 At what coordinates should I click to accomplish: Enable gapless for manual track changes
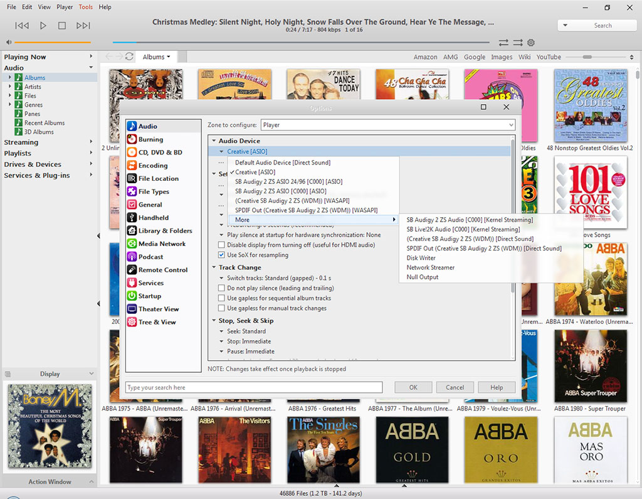tap(221, 308)
